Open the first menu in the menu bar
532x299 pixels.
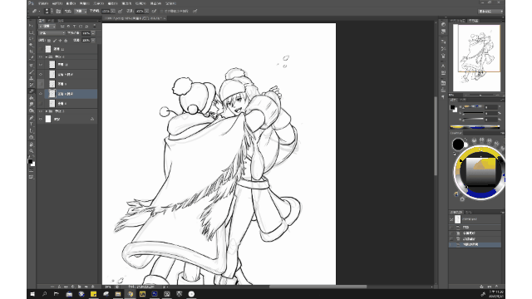(43, 3)
